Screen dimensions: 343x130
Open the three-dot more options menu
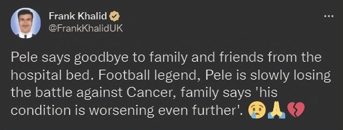(329, 16)
